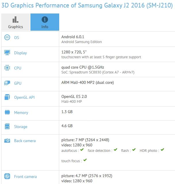Click the touch focus green checkmark
Image resolution: width=175 pixels, height=184 pixels.
[x=85, y=160]
